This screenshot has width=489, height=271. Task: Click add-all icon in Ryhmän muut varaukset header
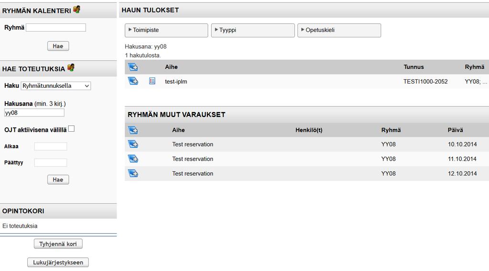133,130
